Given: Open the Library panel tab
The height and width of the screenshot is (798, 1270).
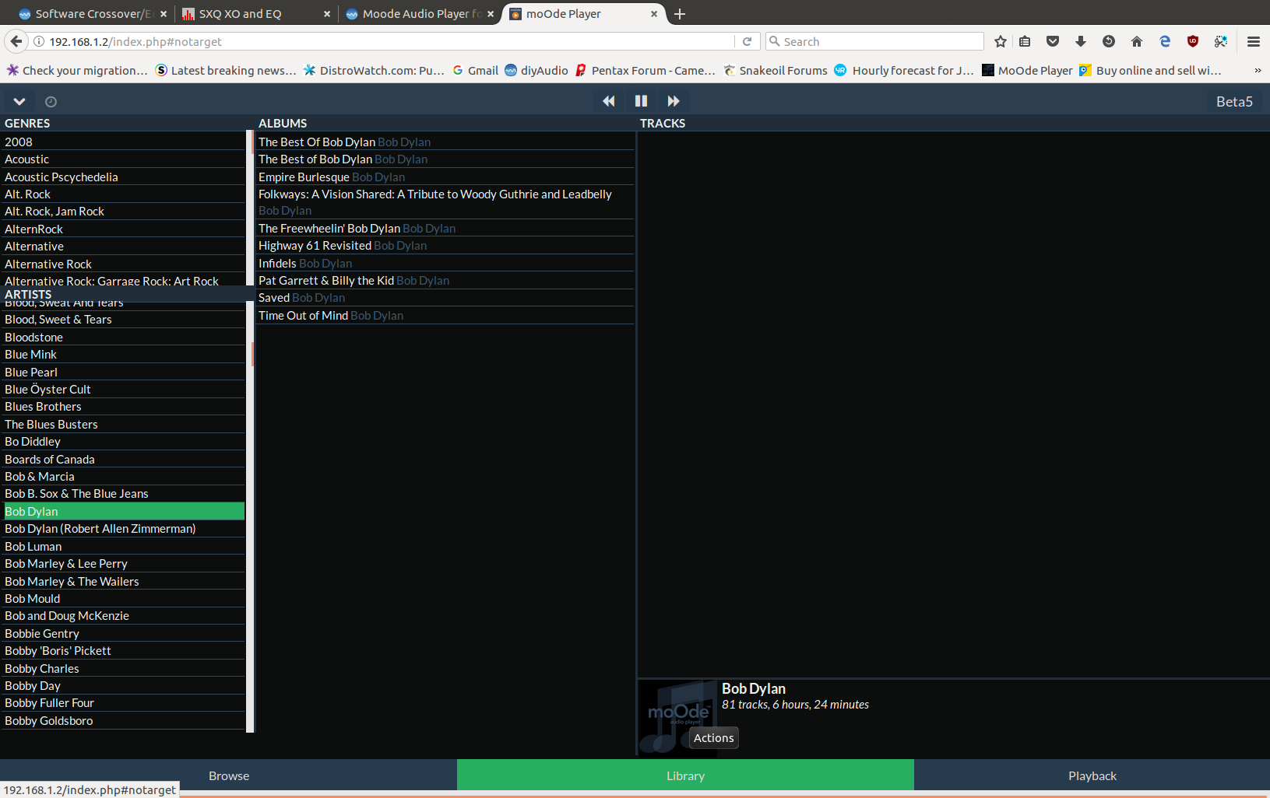Looking at the screenshot, I should tap(685, 775).
